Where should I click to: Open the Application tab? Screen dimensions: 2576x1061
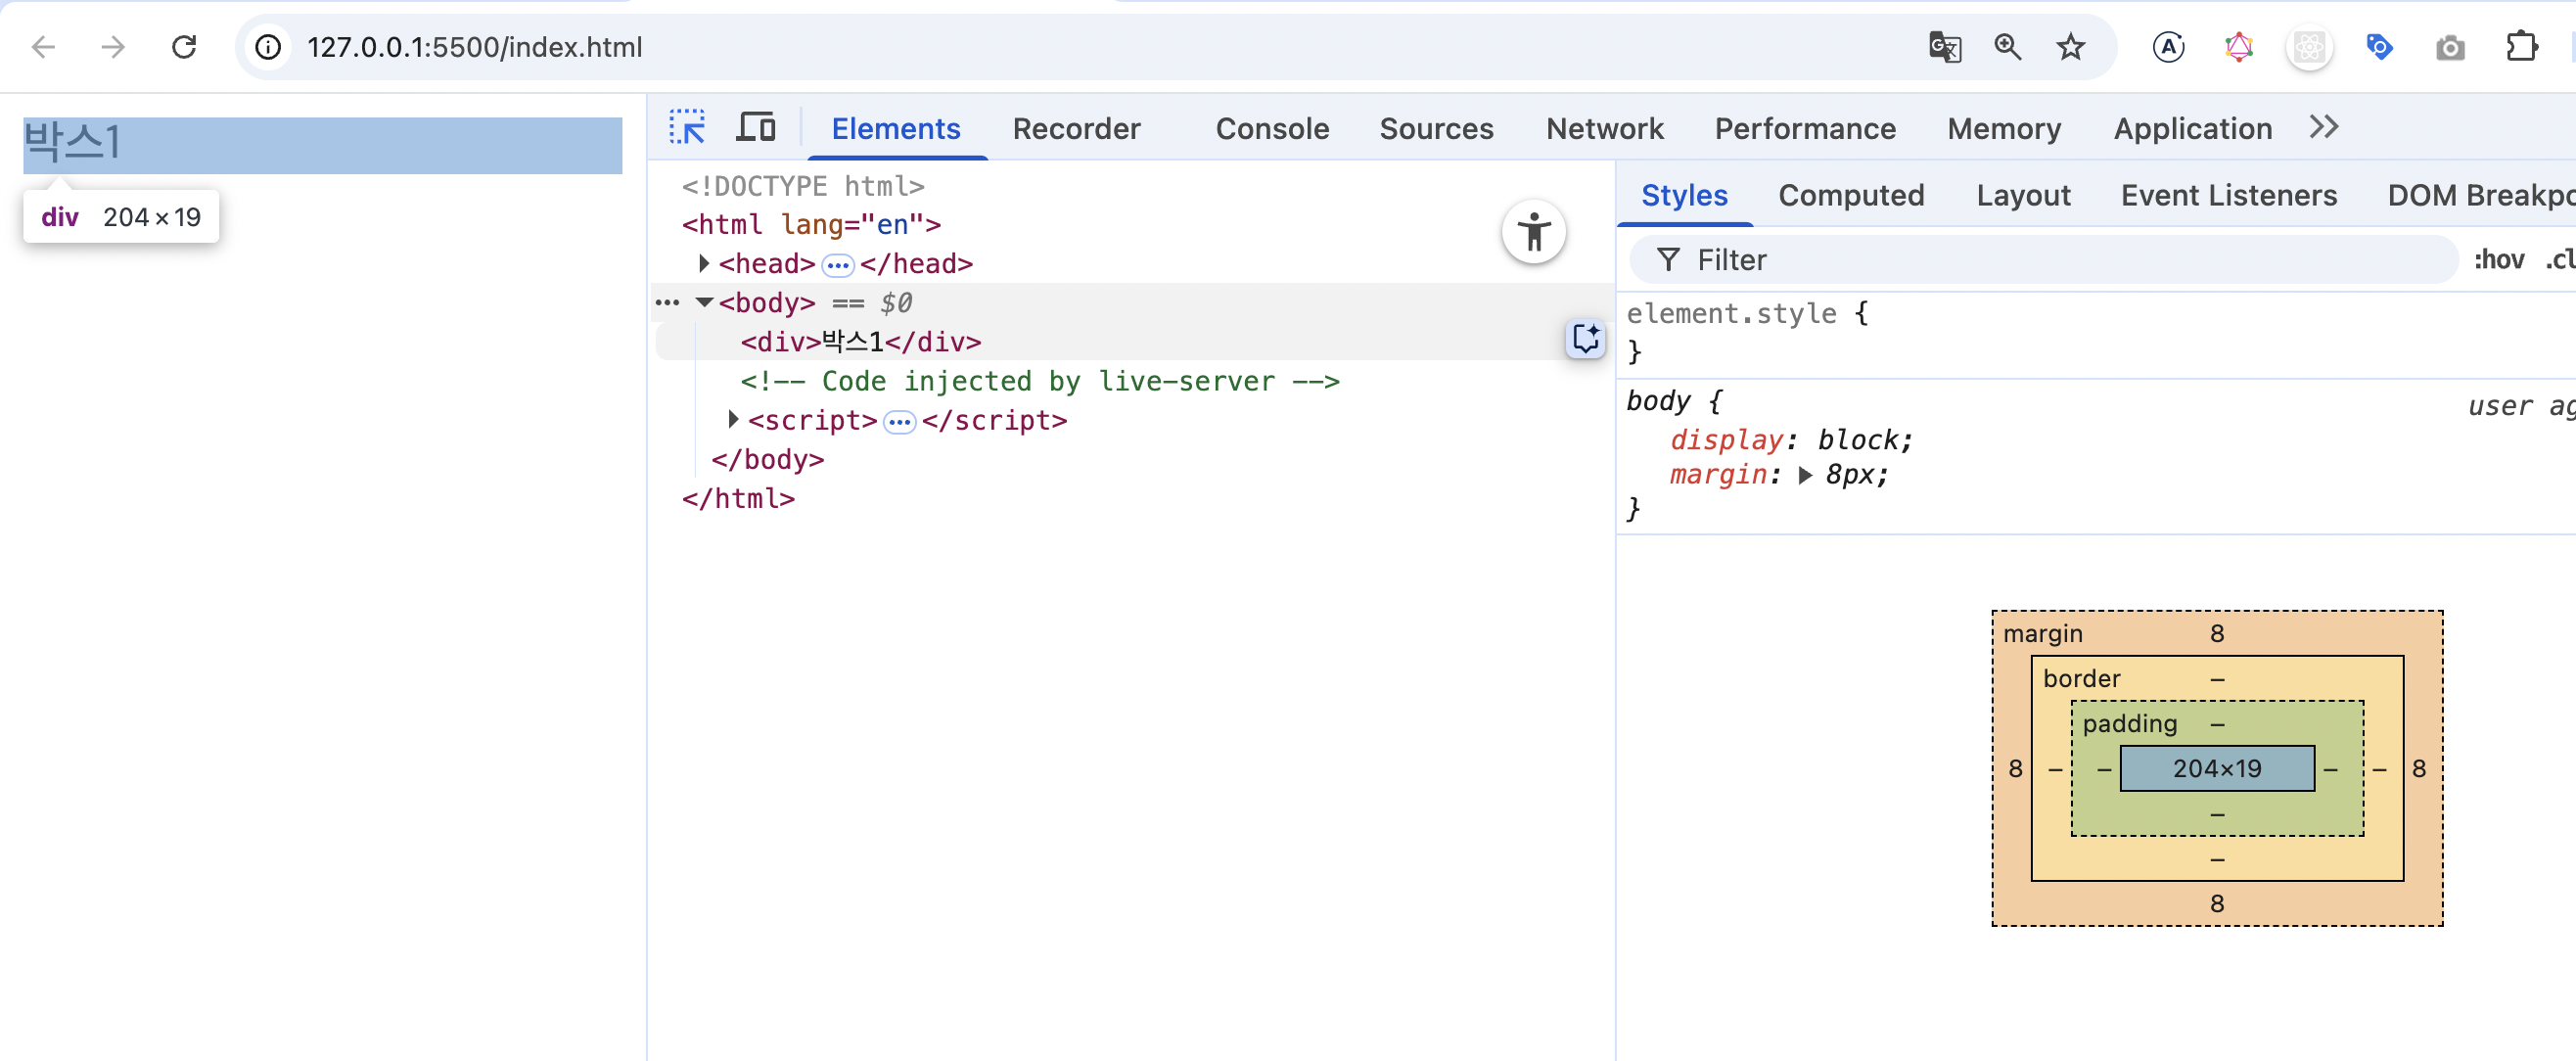pos(2192,129)
